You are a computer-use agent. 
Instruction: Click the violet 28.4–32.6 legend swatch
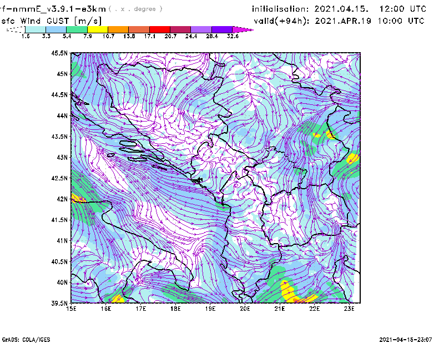221,29
